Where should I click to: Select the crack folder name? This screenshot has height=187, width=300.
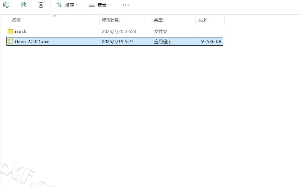point(20,32)
